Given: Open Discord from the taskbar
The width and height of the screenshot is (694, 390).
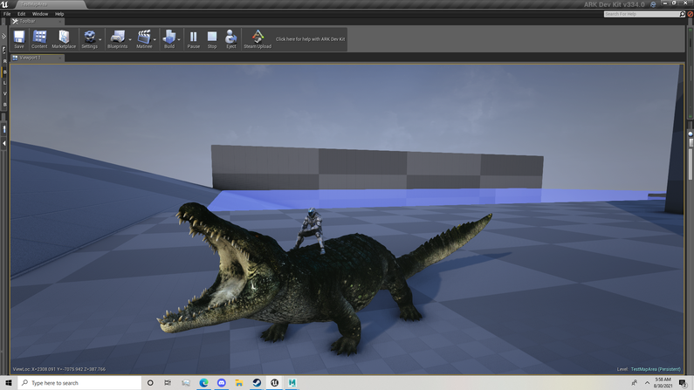Looking at the screenshot, I should pyautogui.click(x=222, y=383).
